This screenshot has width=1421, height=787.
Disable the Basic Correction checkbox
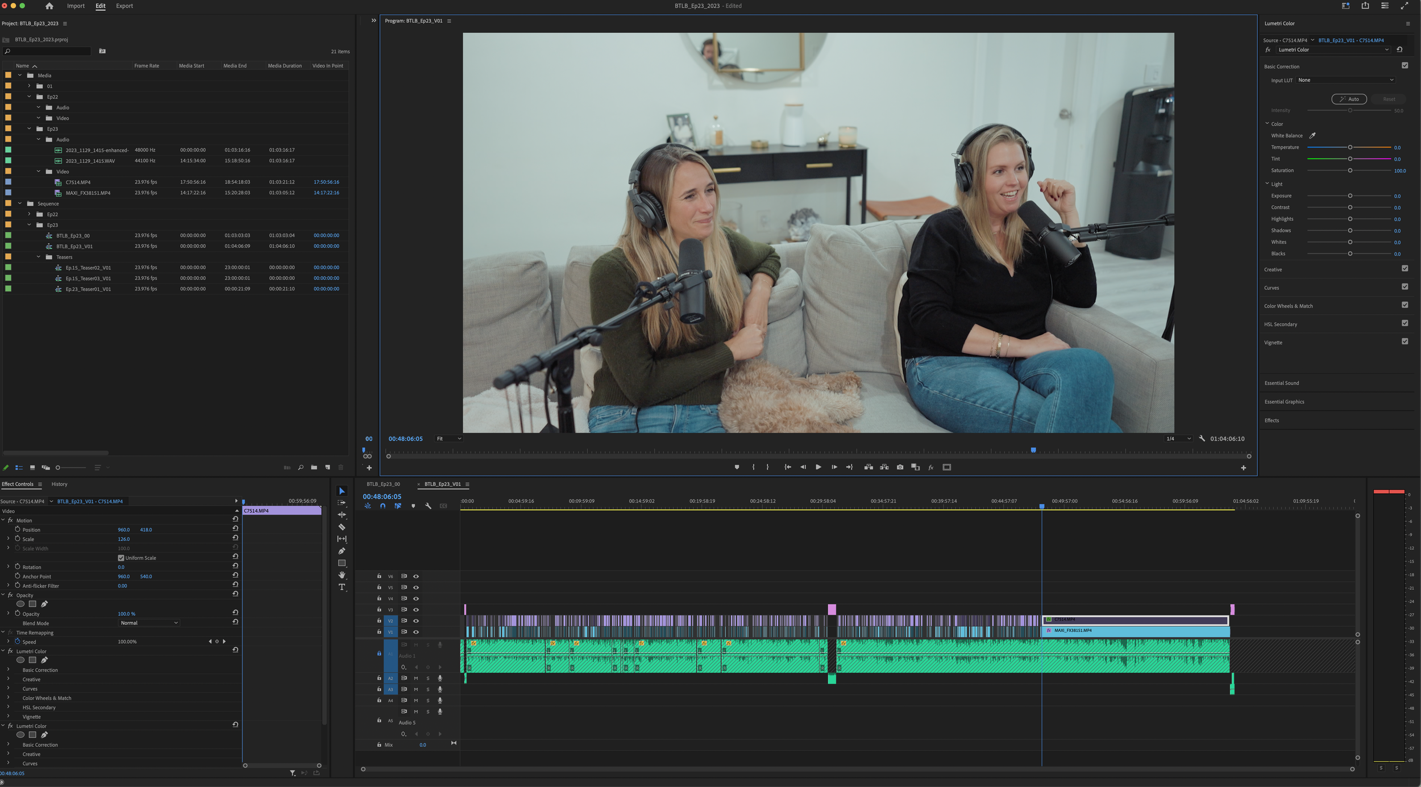[1405, 65]
